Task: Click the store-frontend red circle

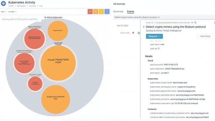Action: (x=24, y=63)
